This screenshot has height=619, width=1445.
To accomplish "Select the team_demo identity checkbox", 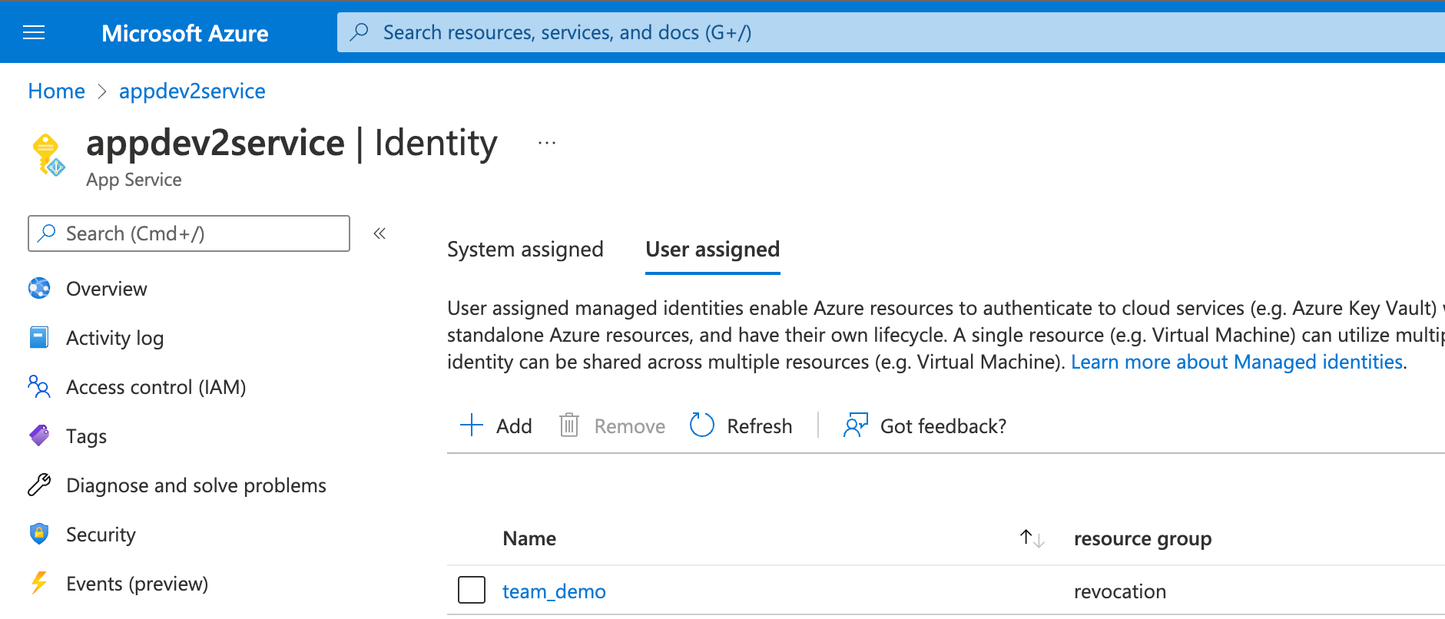I will click(472, 590).
